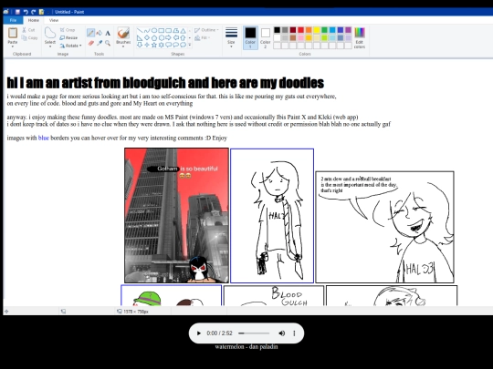The height and width of the screenshot is (369, 493).
Task: Select the down arrow shape
Action: pyautogui.click(x=140, y=45)
